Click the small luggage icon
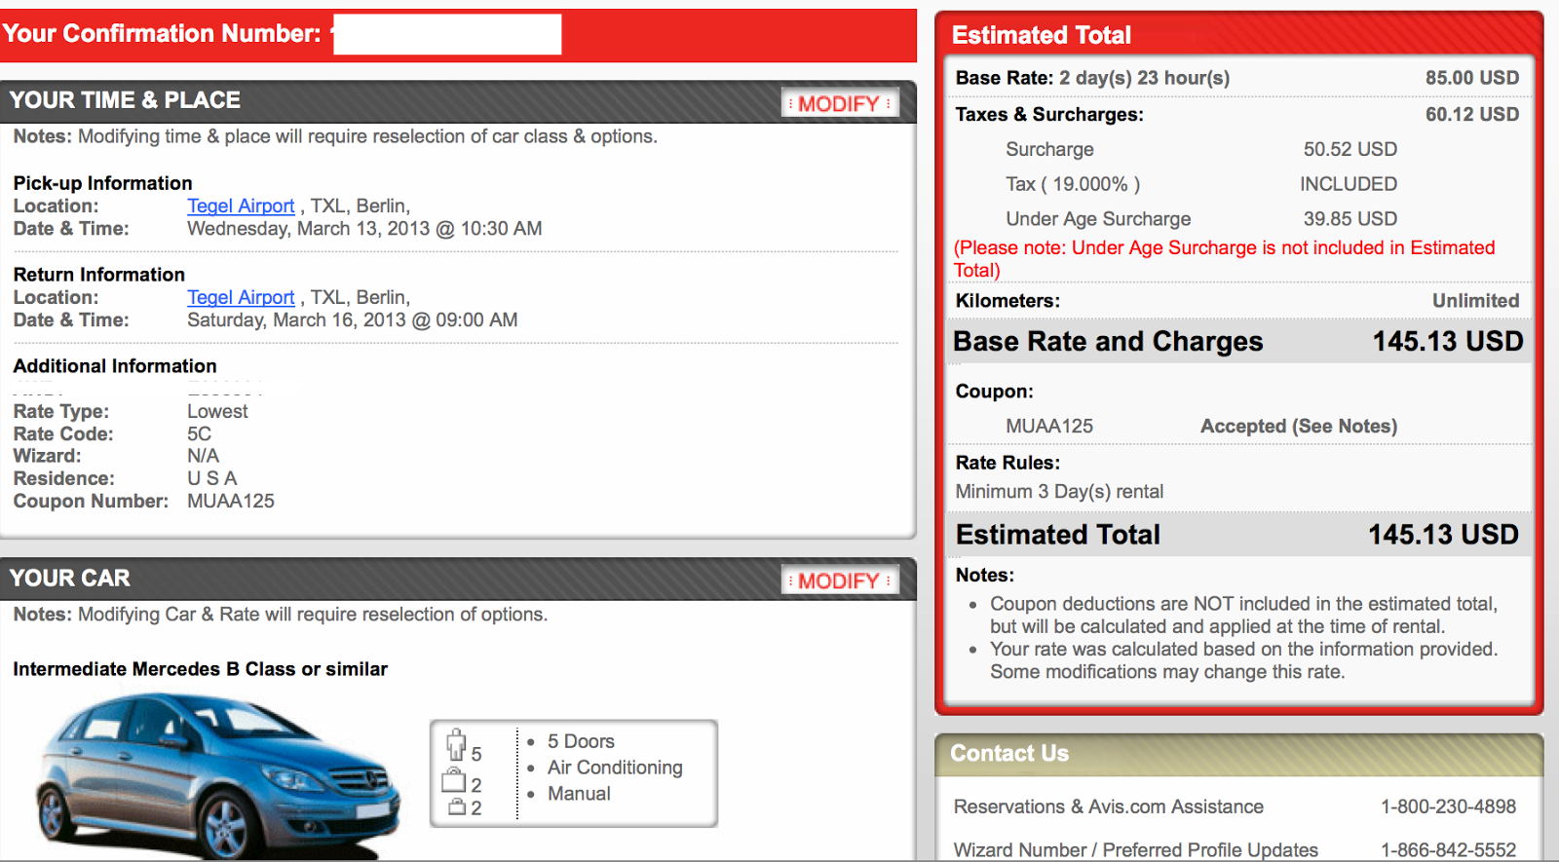This screenshot has width=1559, height=862. click(x=457, y=806)
